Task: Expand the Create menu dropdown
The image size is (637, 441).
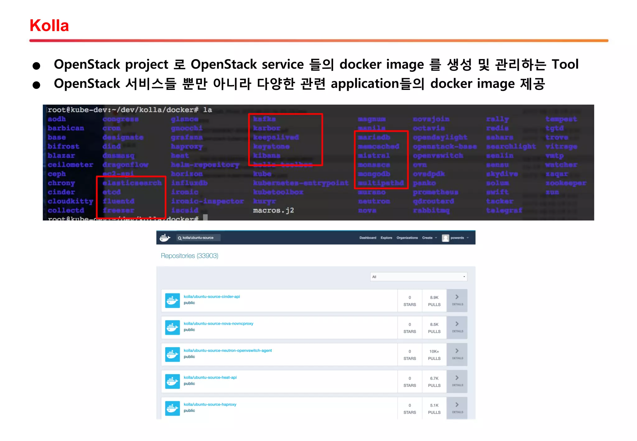Action: click(430, 238)
